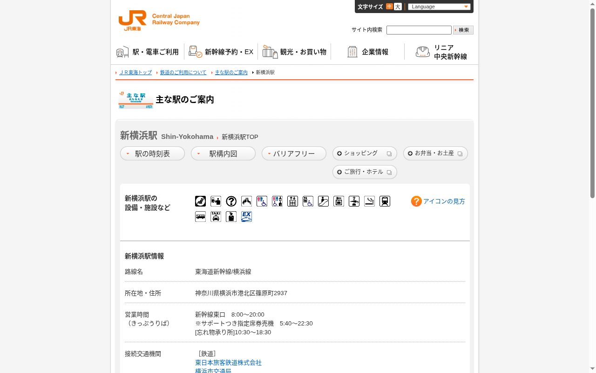Screen dimensions: 596x373
Task: Click the escalator icon
Action: pyautogui.click(x=323, y=201)
